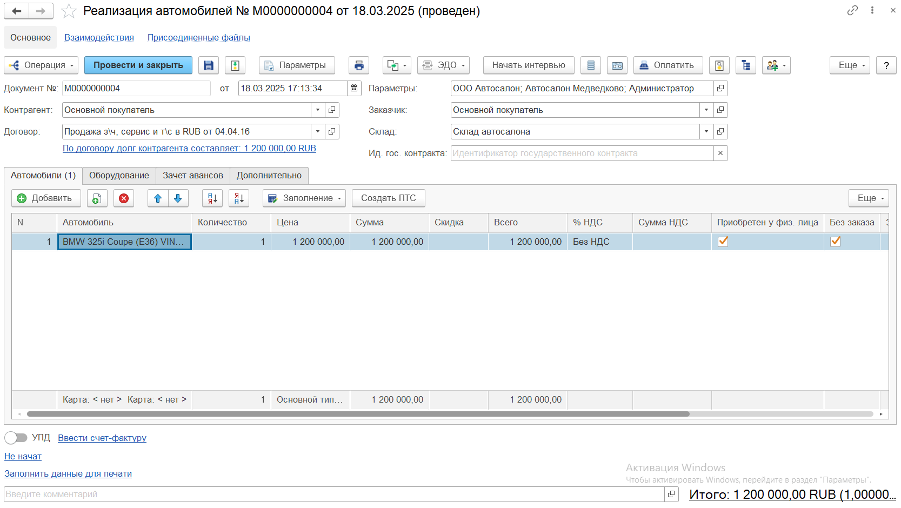Post the document with the green arrow icon
The height and width of the screenshot is (508, 901).
tap(235, 65)
